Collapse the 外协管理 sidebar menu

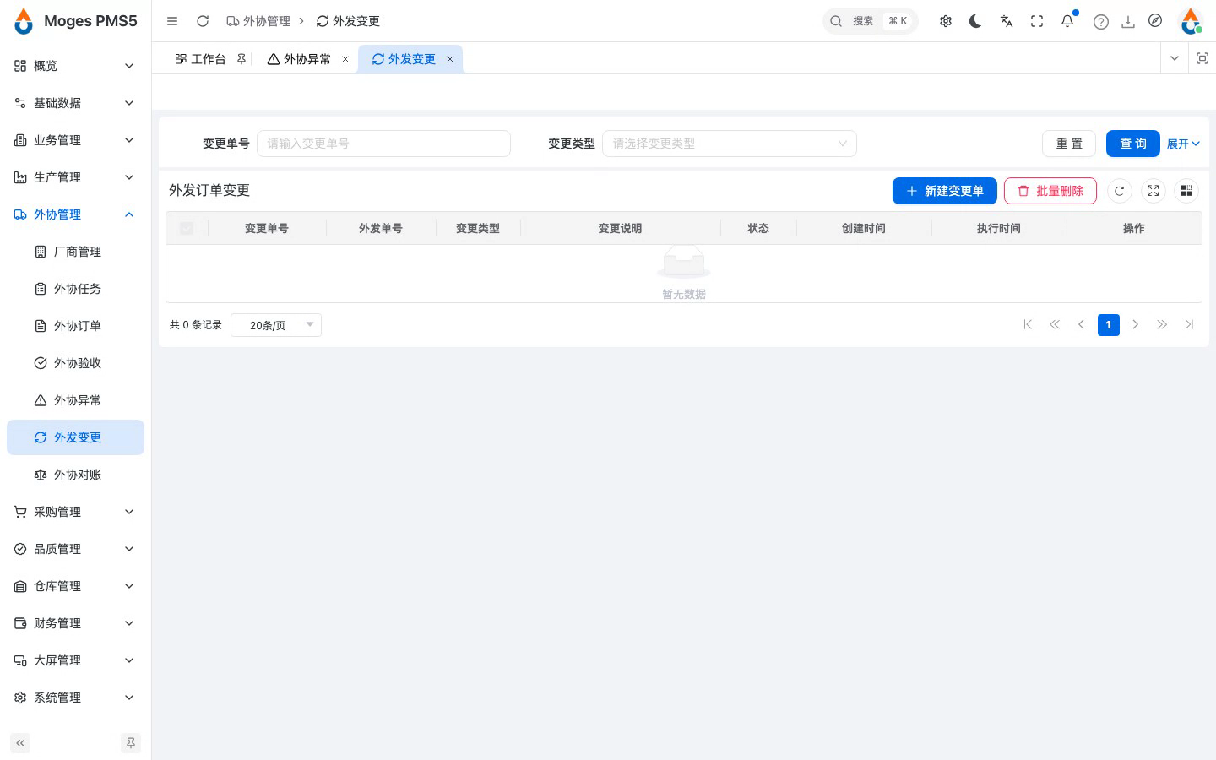75,214
